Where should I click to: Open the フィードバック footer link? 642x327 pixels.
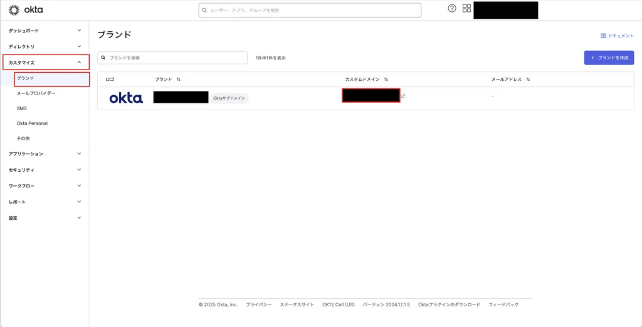coord(503,304)
